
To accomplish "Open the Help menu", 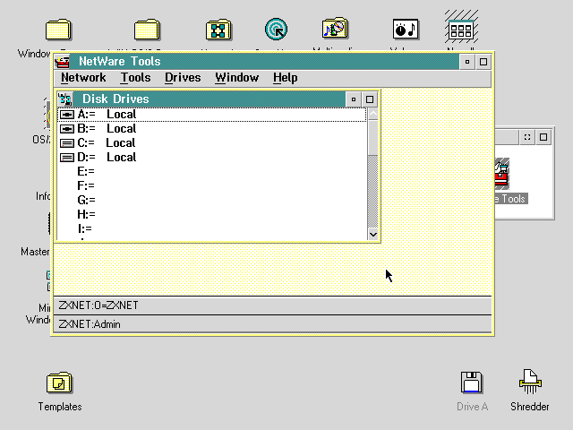I will click(x=285, y=78).
